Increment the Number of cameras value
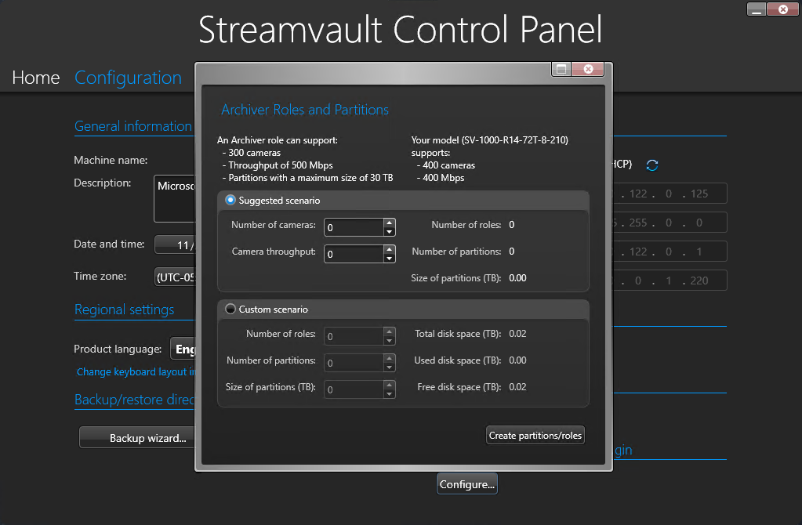Screen dimensions: 802x525 point(389,223)
